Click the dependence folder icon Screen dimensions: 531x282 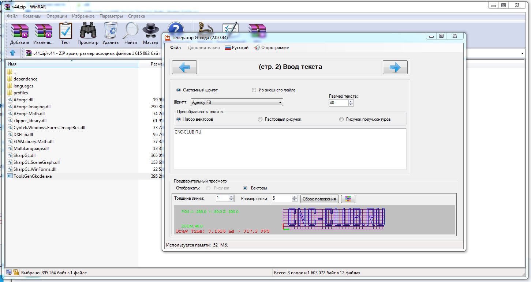pyautogui.click(x=10, y=79)
